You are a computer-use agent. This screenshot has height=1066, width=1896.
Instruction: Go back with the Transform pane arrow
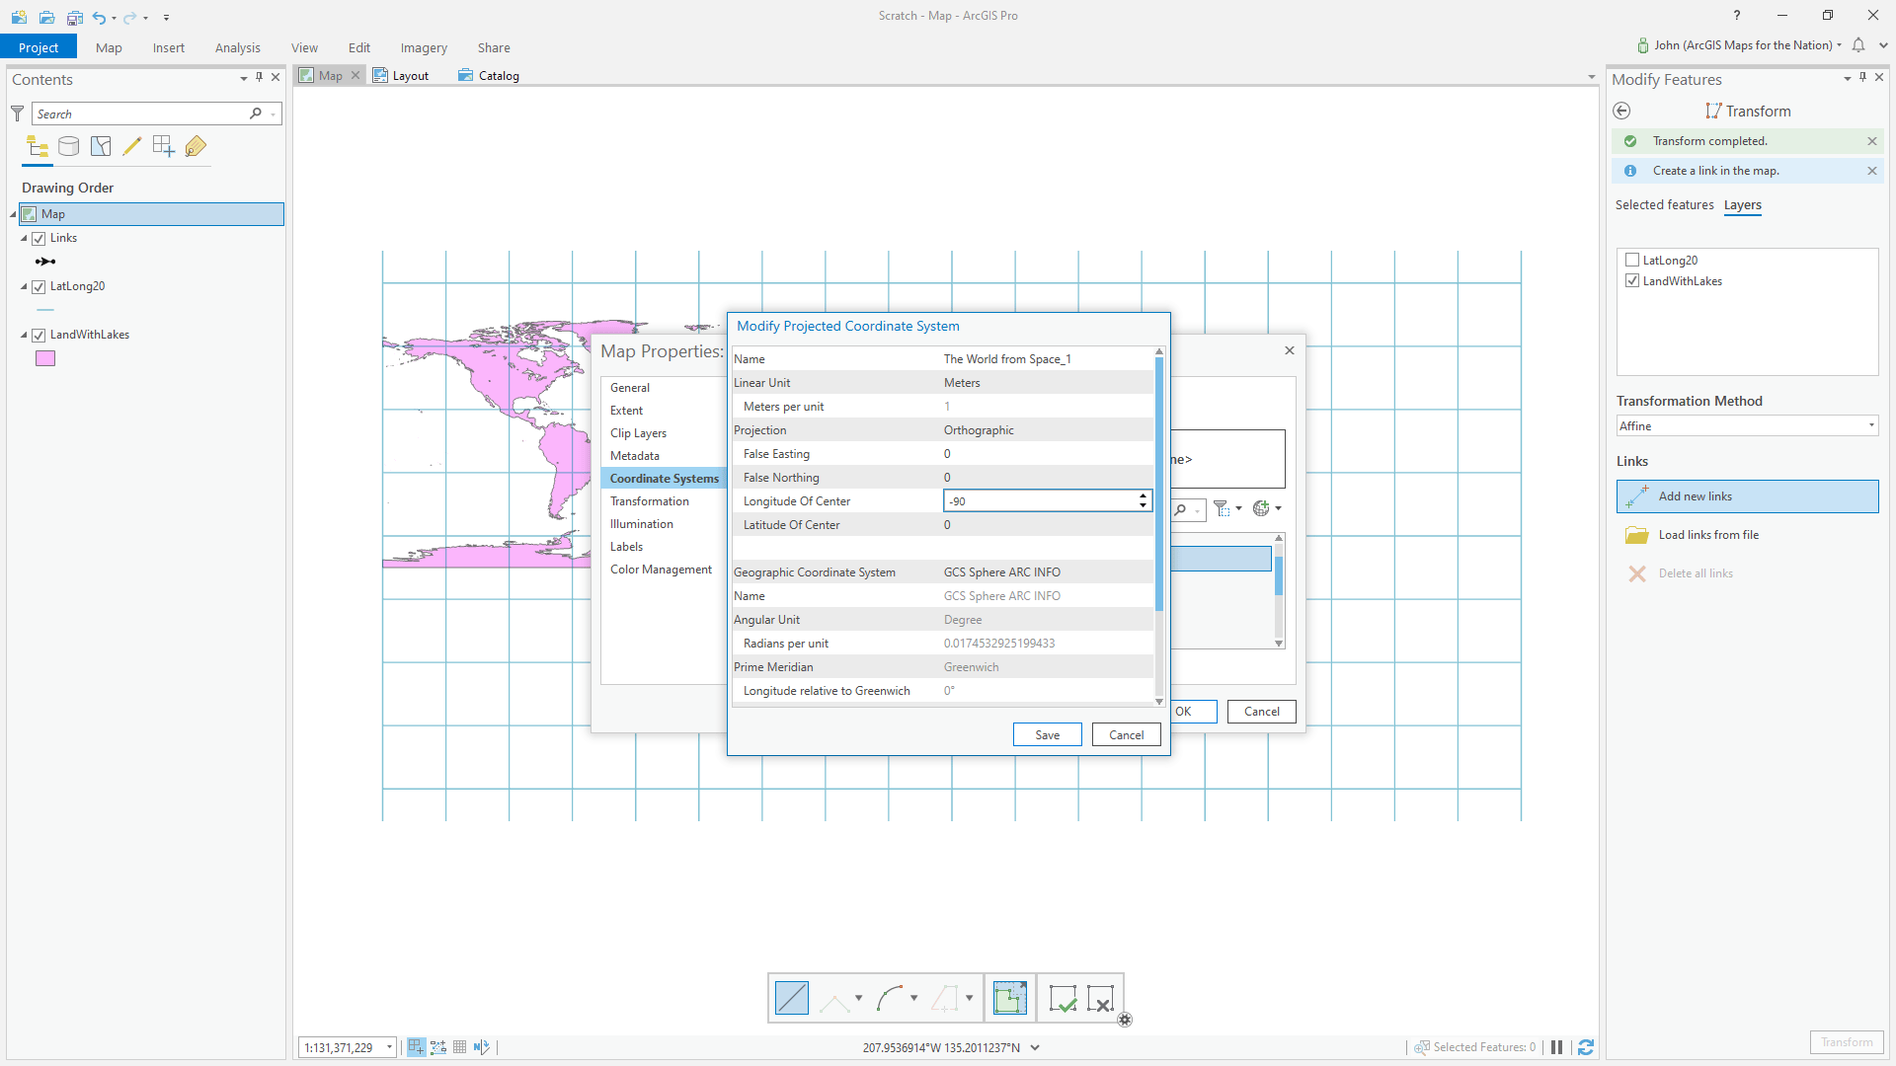click(x=1621, y=112)
